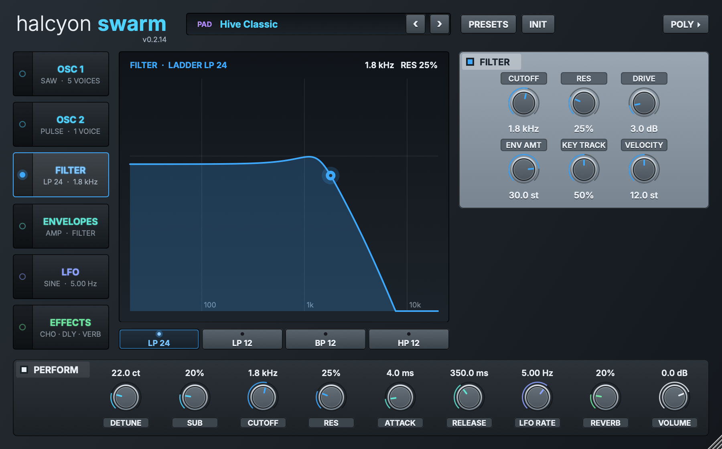Select the HP 12 filter type tab
The image size is (722, 449).
(x=409, y=339)
